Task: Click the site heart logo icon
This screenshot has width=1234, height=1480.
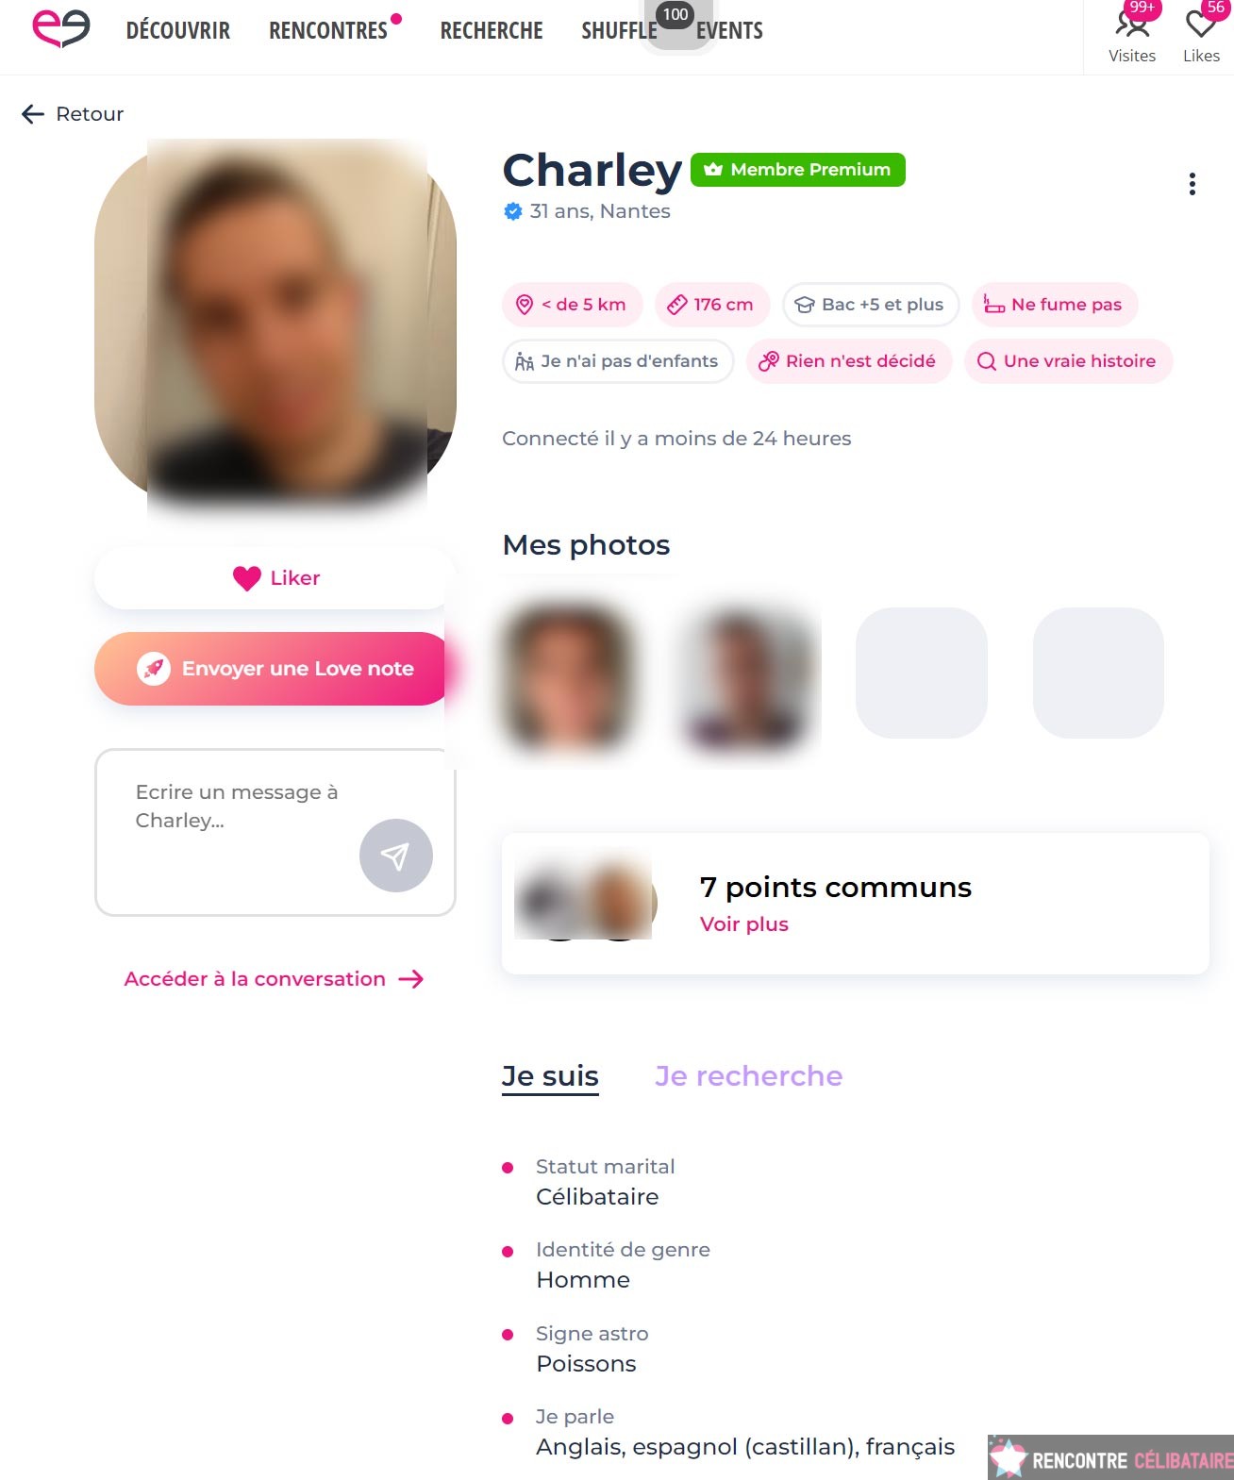Action: pos(61,28)
